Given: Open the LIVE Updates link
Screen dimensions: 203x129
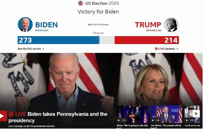Looking at the screenshot, I should [x=166, y=49].
